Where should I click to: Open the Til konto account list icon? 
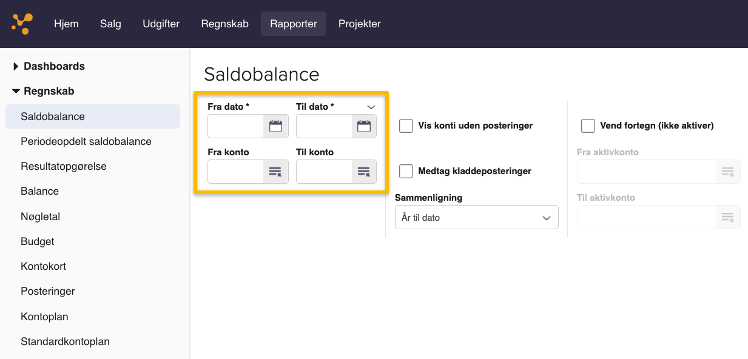tap(364, 172)
